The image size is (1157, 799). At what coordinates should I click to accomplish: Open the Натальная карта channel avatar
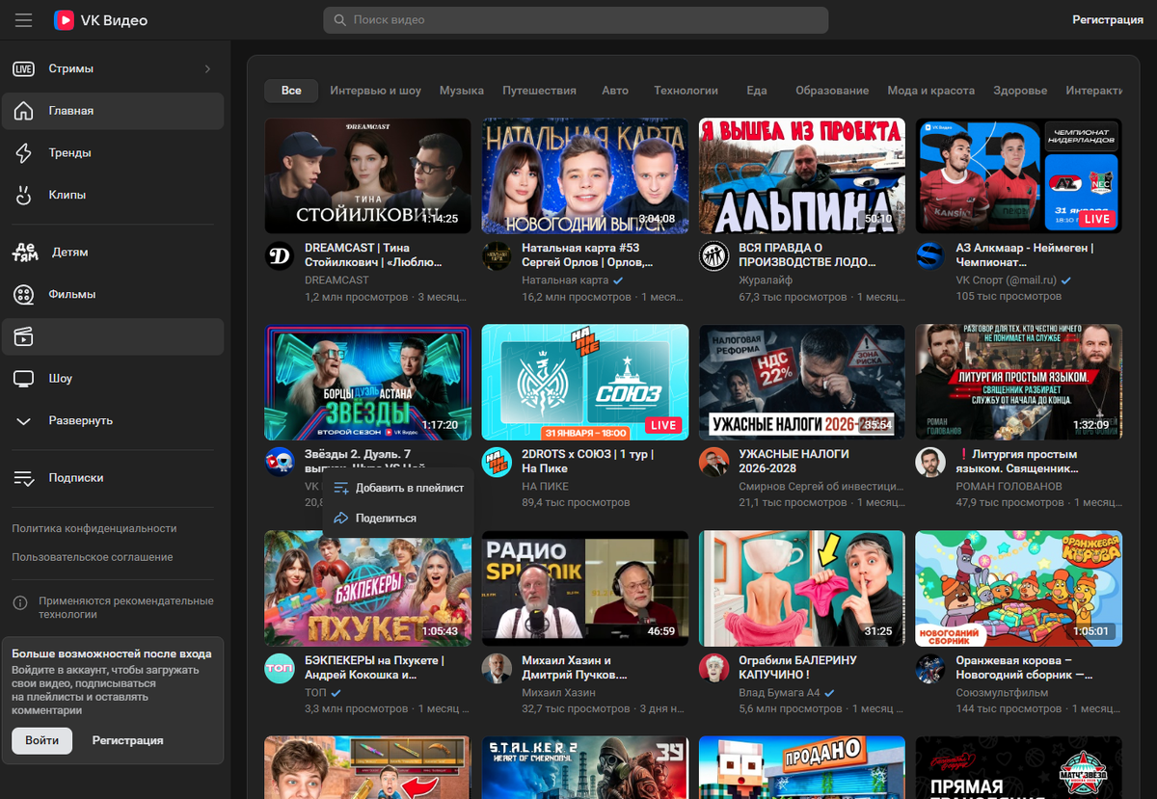497,255
